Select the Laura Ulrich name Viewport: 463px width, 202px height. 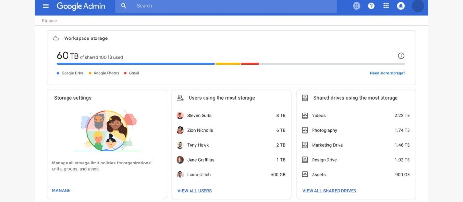pos(199,175)
